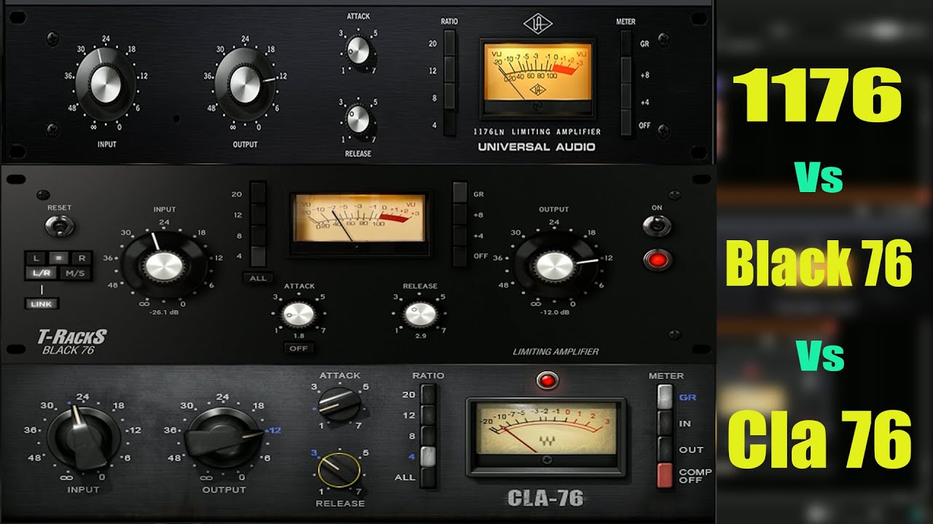Click the attack OFF button on Black 76
This screenshot has height=524, width=933.
pyautogui.click(x=297, y=348)
